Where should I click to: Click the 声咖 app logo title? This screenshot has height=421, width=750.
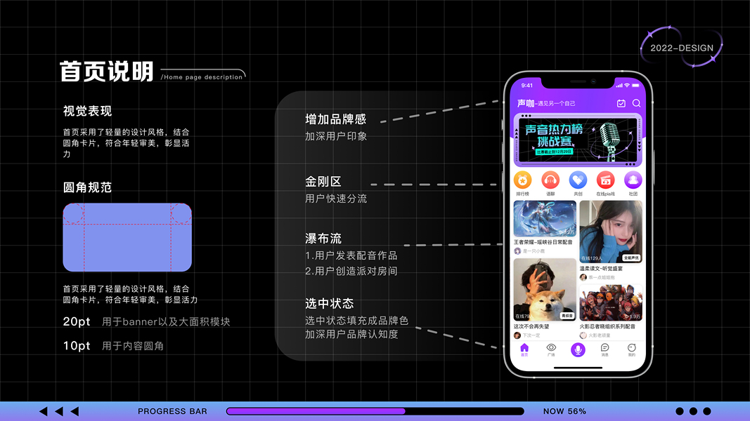coord(526,103)
